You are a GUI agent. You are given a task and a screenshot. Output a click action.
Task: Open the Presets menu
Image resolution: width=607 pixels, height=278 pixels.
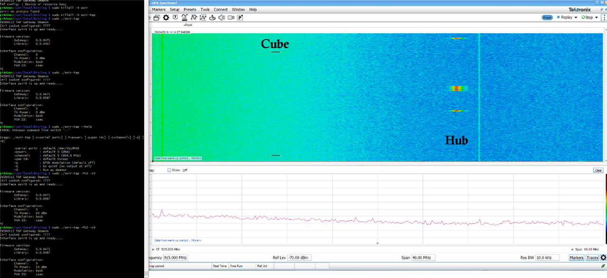tap(189, 9)
